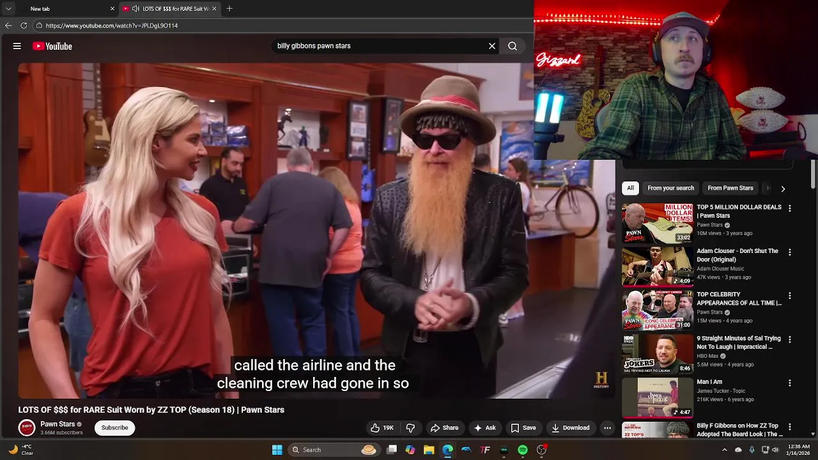Show hidden system tray icons chevron
Screen dimensions: 818x460
[x=724, y=450]
